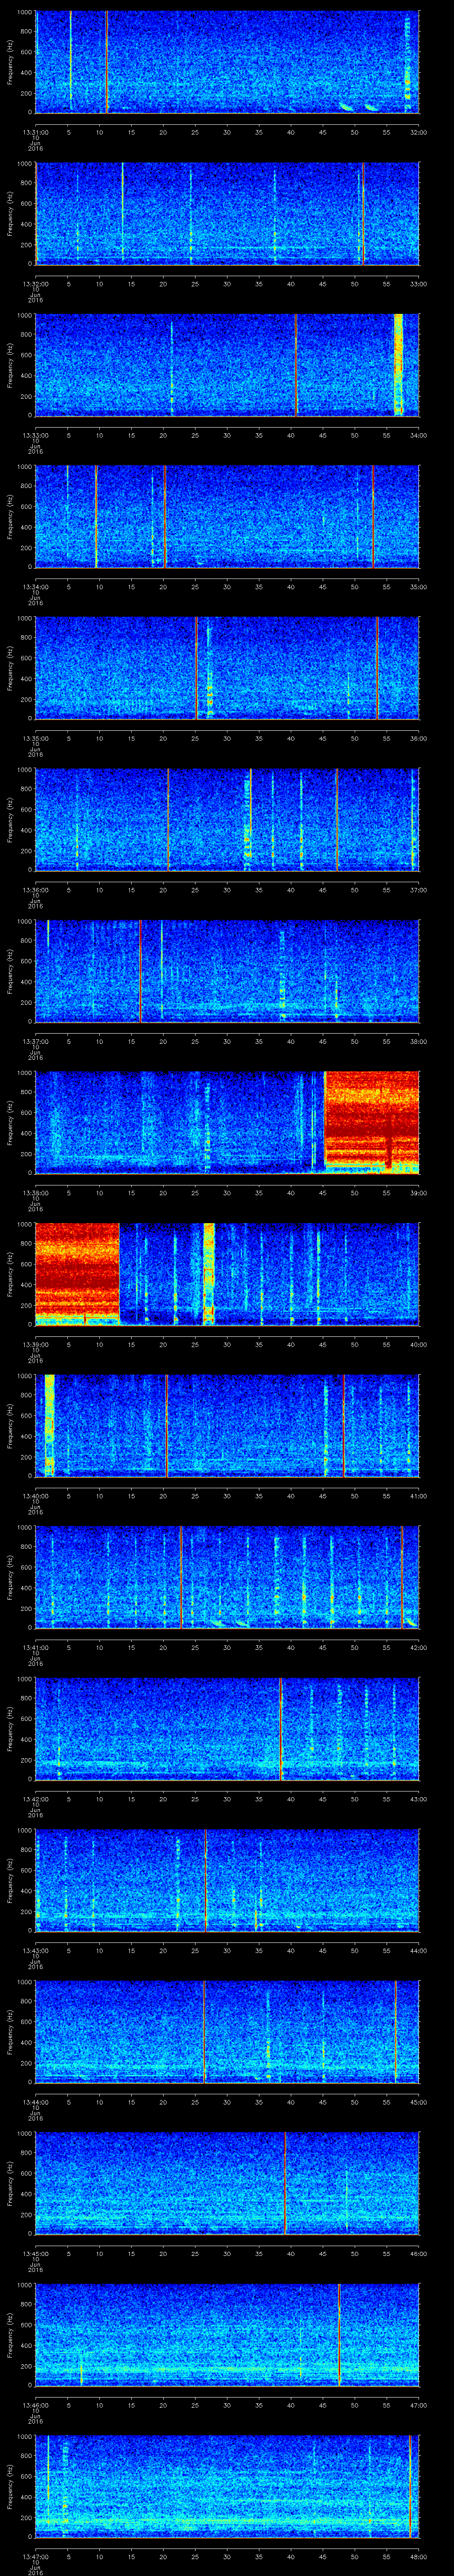The height and width of the screenshot is (2576, 454).
Task: Choose the spectrogram panel starting at 13:46:00
Action: (x=227, y=2334)
